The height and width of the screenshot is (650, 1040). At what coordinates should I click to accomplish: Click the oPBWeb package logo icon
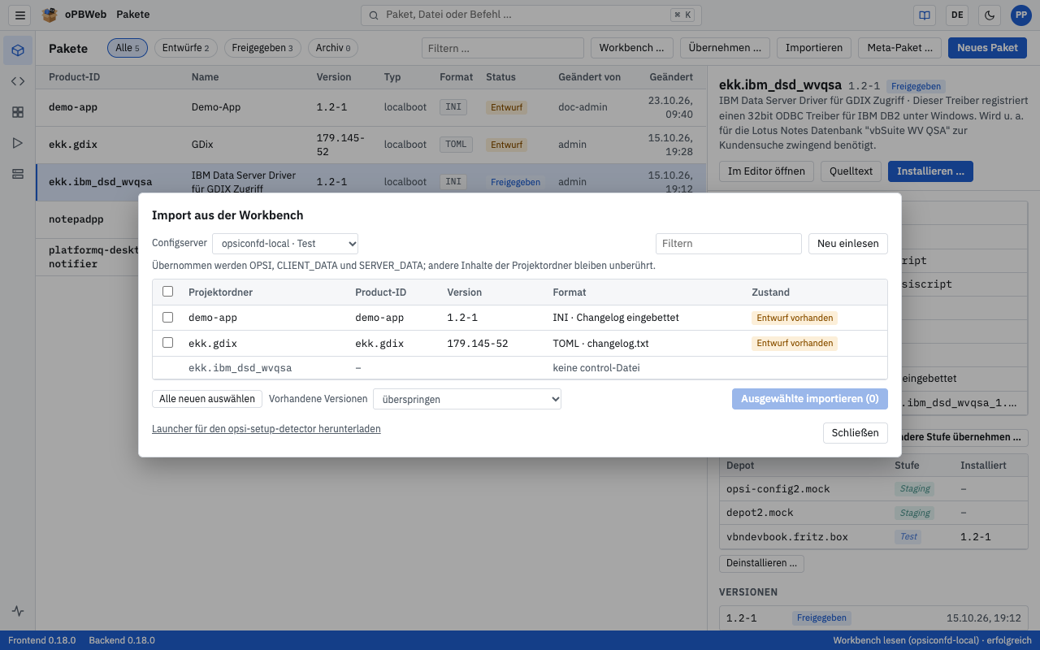tap(50, 15)
